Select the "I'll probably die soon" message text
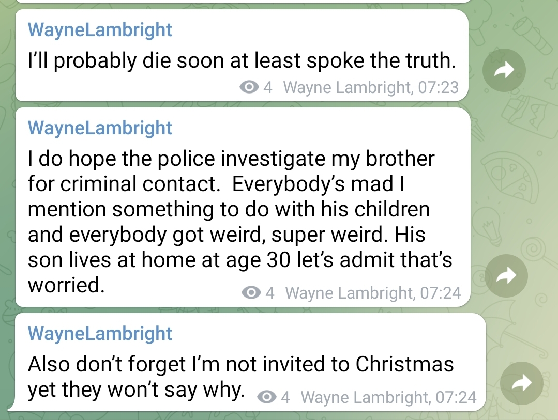The width and height of the screenshot is (558, 420). click(242, 61)
